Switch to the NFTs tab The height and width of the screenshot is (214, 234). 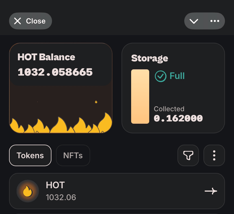pos(73,155)
